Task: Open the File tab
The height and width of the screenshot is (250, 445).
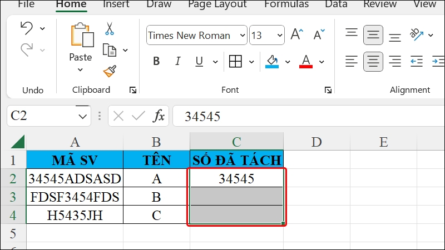Action: (26, 4)
